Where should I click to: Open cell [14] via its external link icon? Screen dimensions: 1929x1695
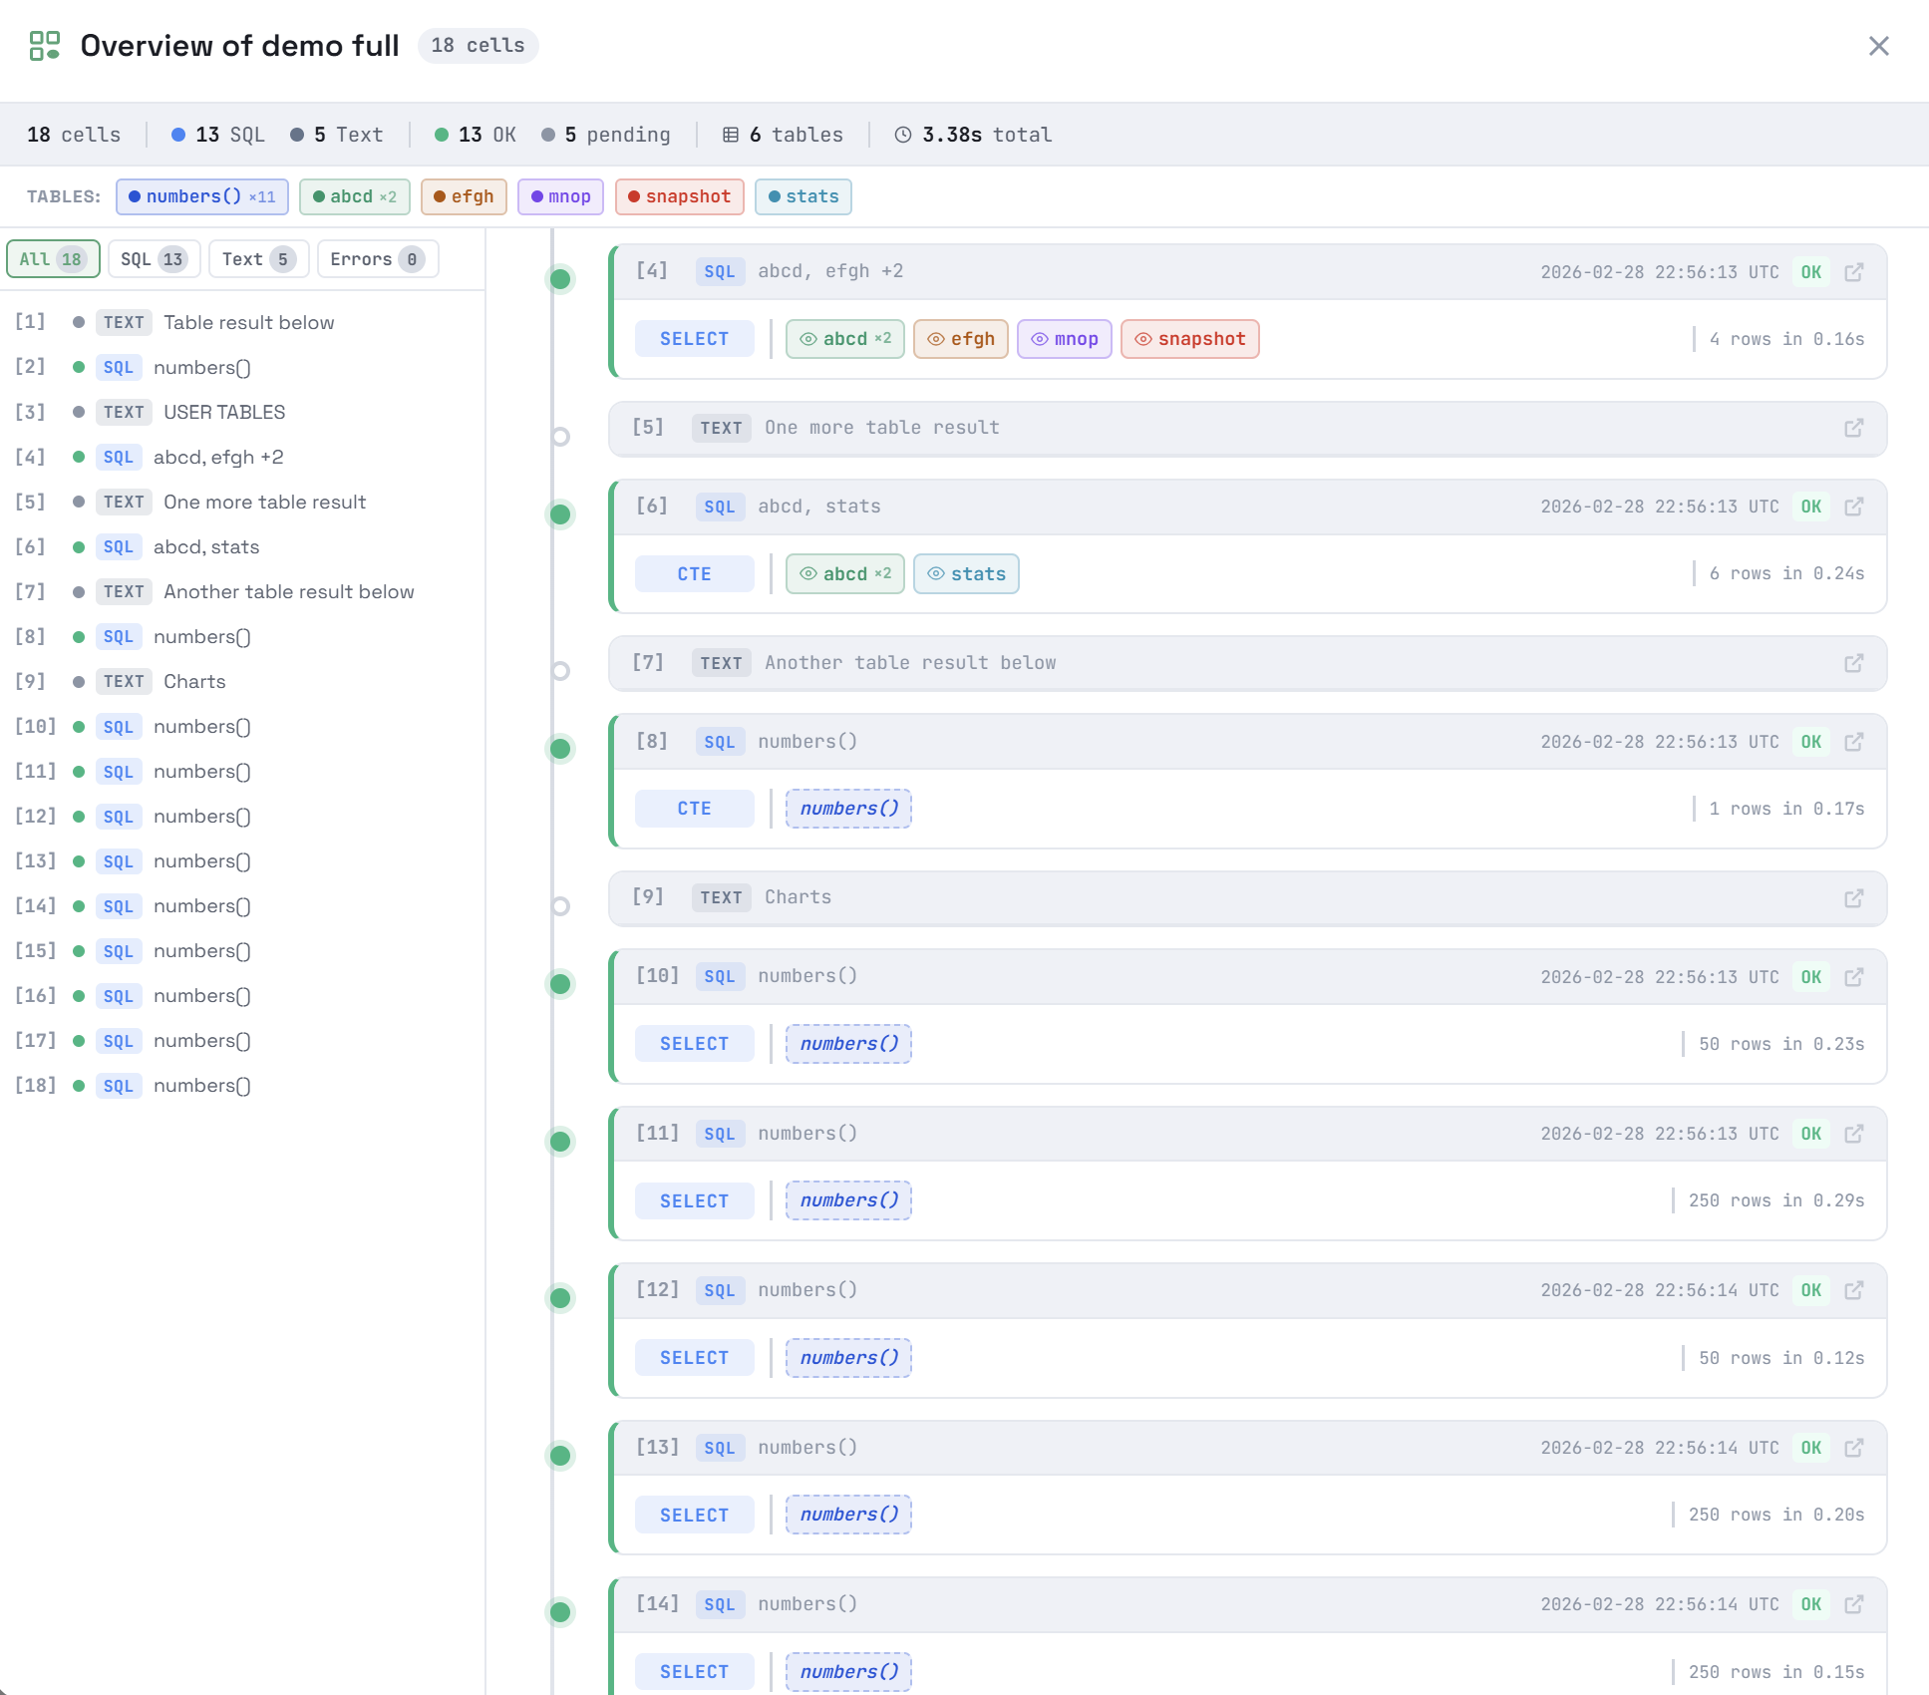click(1854, 1604)
